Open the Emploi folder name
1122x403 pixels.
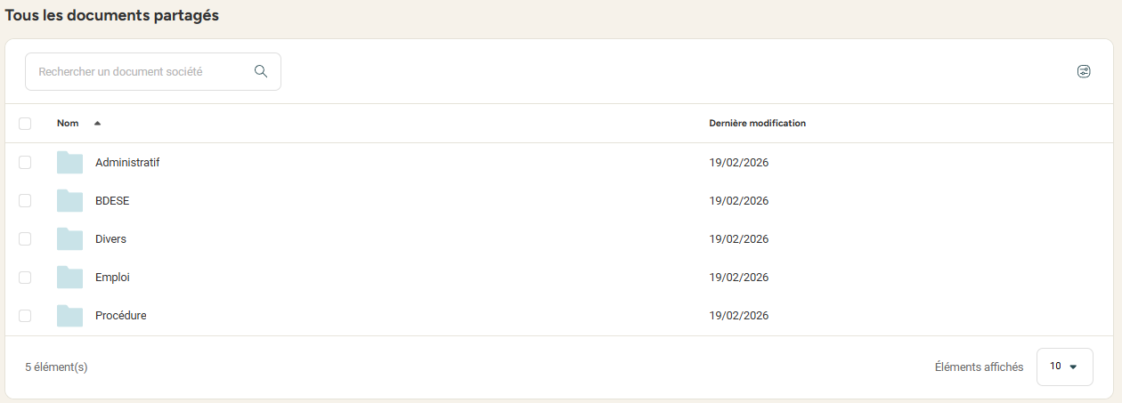[x=112, y=278]
